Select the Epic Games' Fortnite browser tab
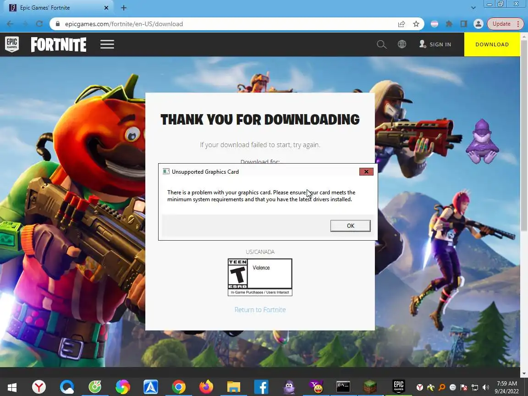This screenshot has height=396, width=528. [x=59, y=7]
